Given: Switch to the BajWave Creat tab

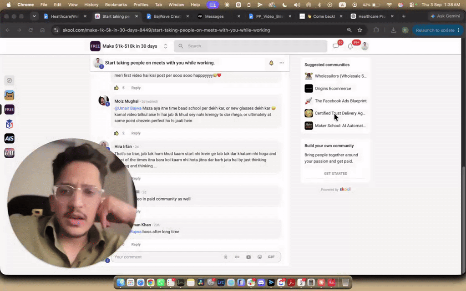Looking at the screenshot, I should pos(167,16).
